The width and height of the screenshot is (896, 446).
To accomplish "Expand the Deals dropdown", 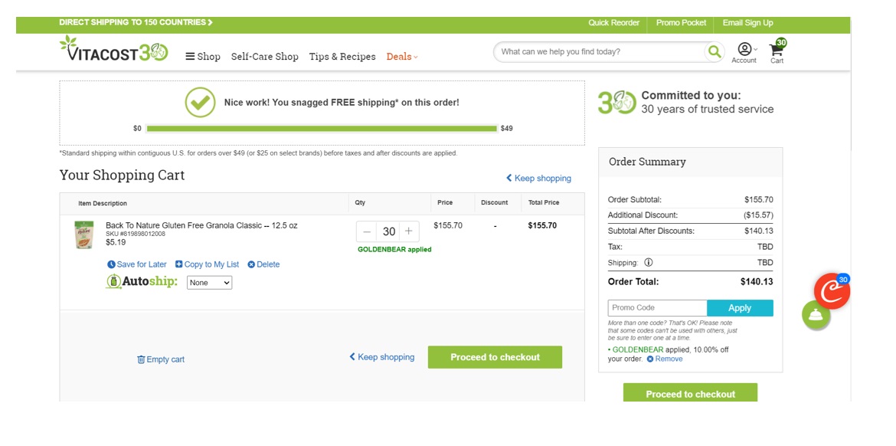I will coord(402,57).
